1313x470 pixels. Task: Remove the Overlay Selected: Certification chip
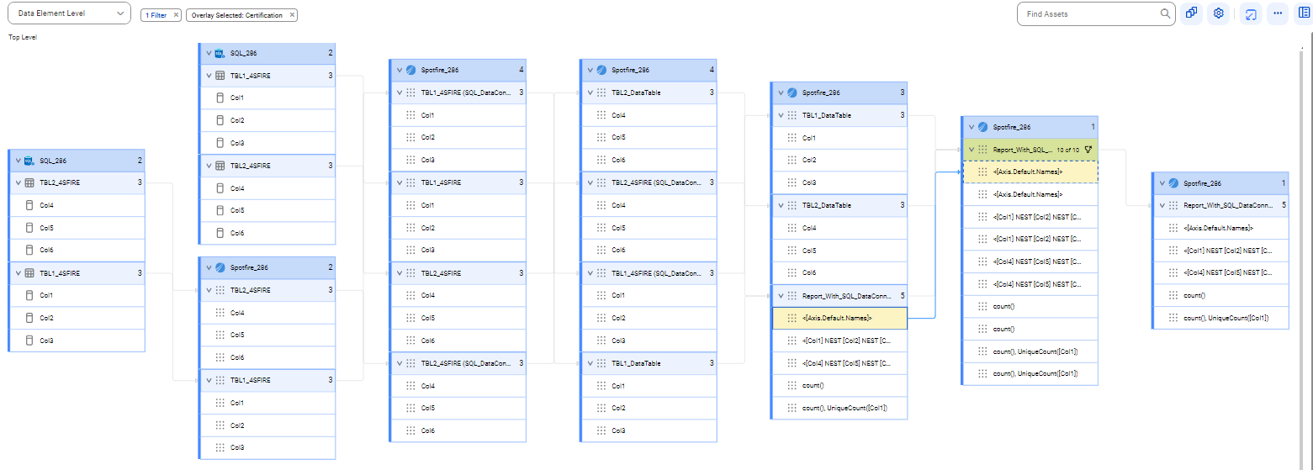tap(292, 15)
